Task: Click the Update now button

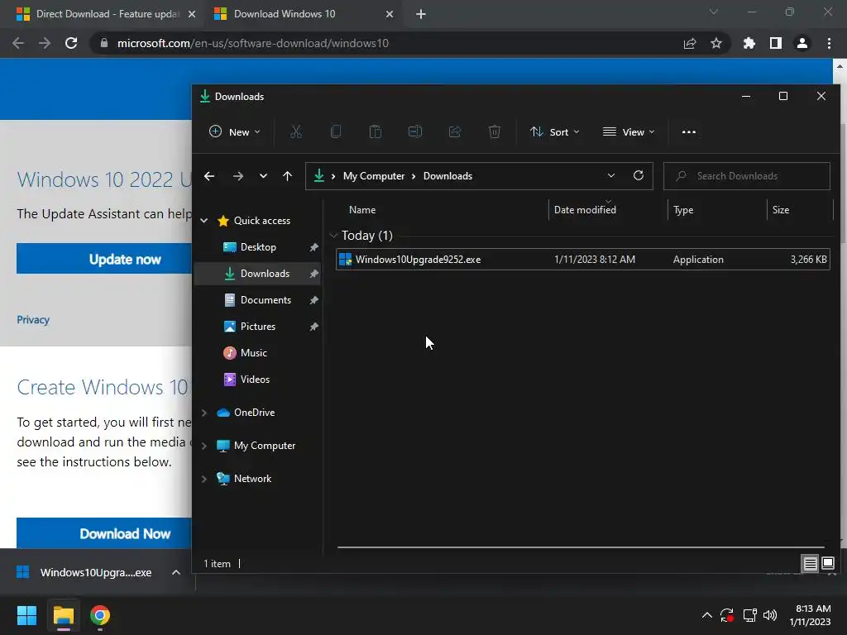Action: [104, 259]
